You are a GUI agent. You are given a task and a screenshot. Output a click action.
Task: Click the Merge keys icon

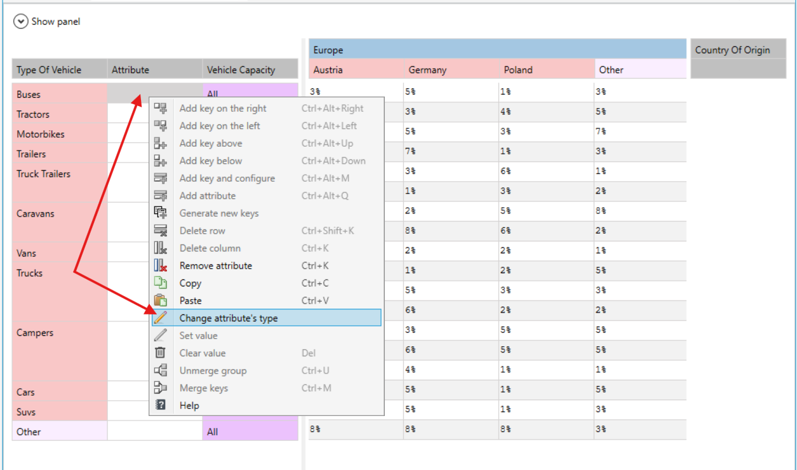[x=161, y=388]
